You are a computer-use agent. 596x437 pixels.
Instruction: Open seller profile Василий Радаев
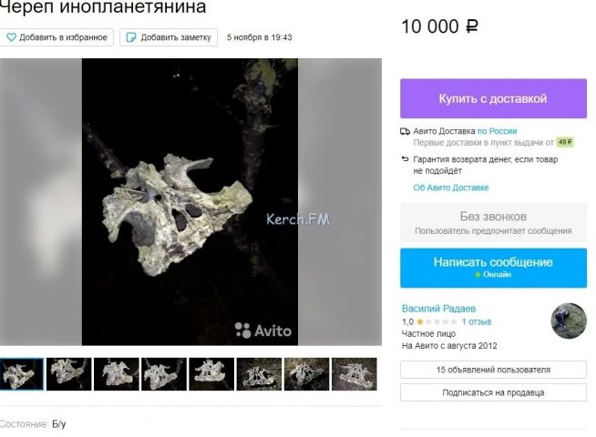tap(440, 309)
